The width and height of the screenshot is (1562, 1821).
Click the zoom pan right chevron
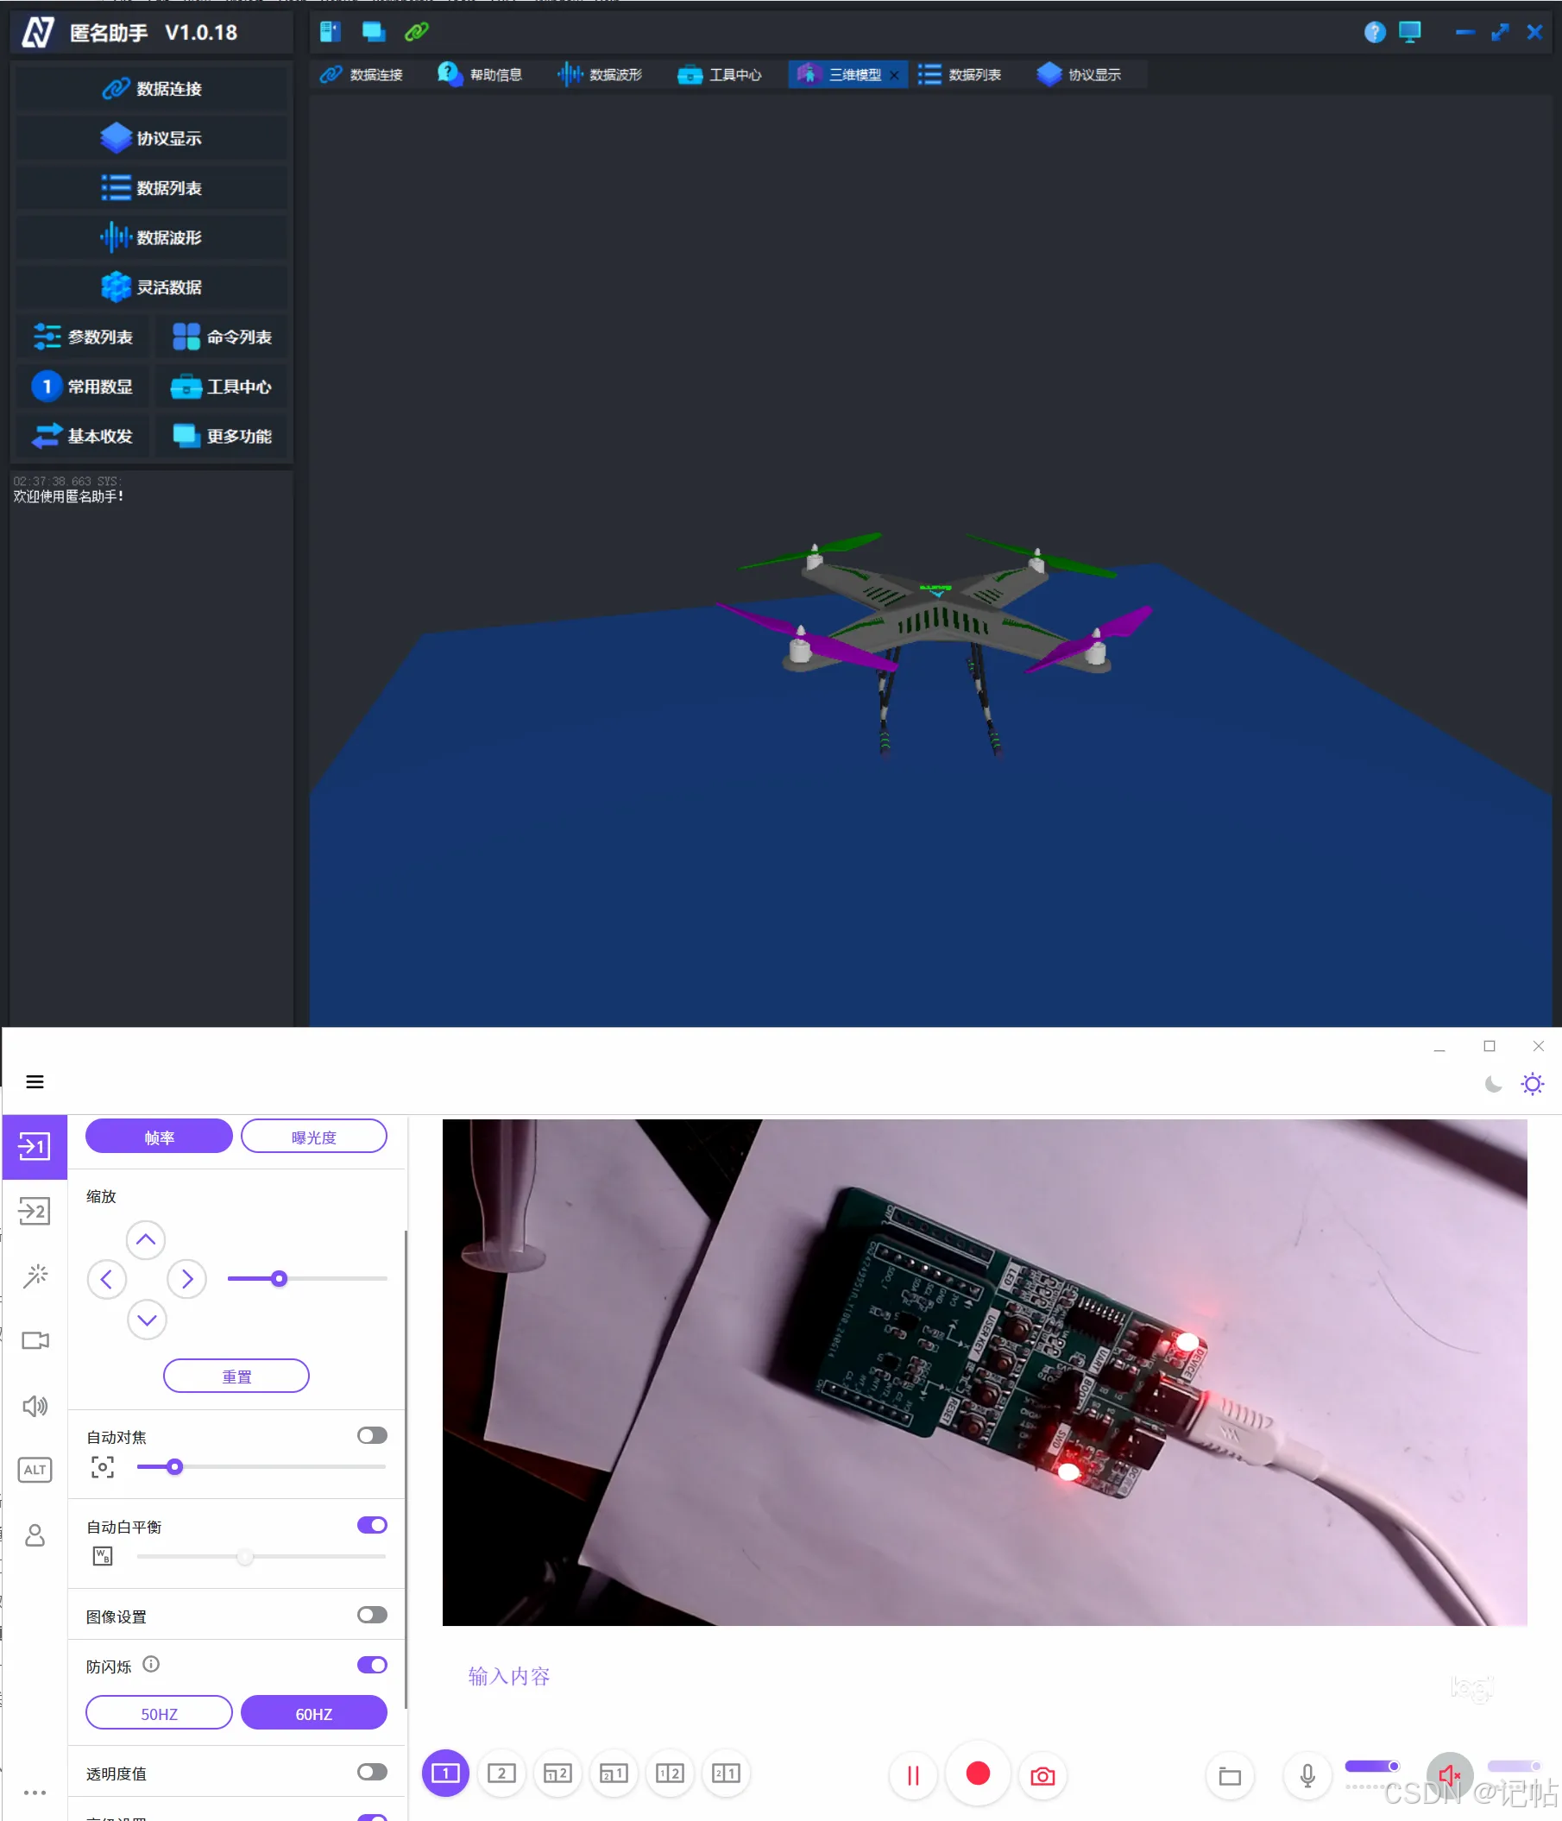pyautogui.click(x=186, y=1279)
